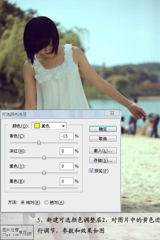Click the dialog title bar 可选颜色选项
This screenshot has width=160, height=240.
point(53,114)
